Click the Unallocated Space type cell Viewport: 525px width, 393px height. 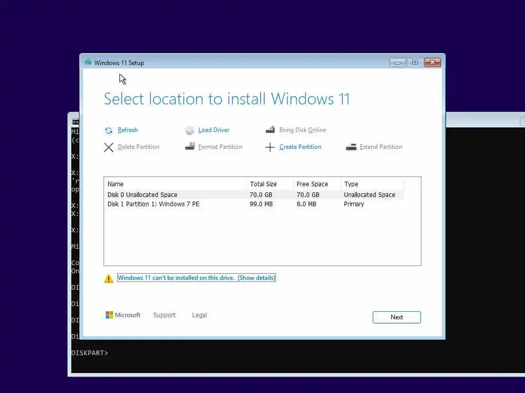point(369,195)
